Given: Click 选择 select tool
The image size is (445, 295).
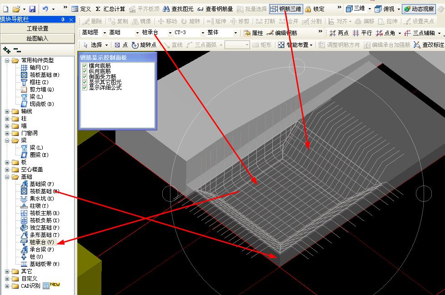Looking at the screenshot, I should tap(93, 45).
